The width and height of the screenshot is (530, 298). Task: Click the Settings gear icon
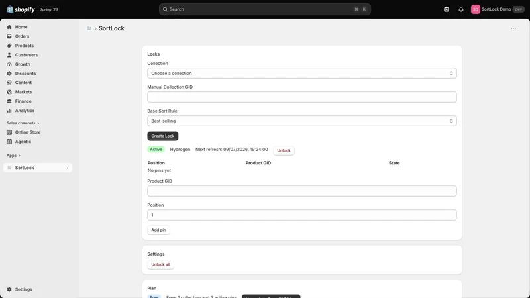coord(9,289)
